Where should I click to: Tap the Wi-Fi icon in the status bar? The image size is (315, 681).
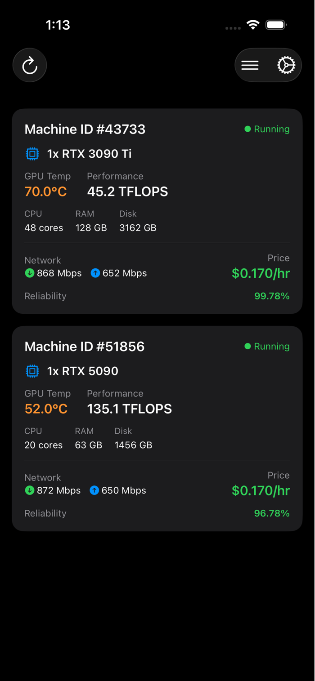click(x=253, y=25)
